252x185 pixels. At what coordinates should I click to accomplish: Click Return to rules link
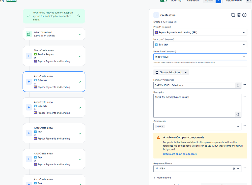coord(234,1)
